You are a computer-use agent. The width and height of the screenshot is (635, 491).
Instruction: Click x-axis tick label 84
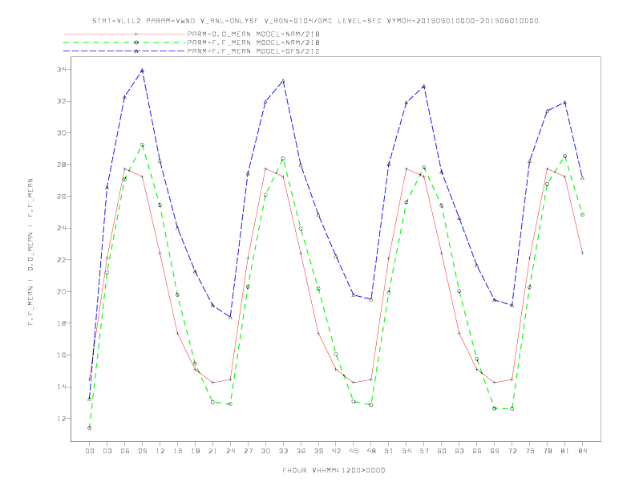[x=582, y=451]
